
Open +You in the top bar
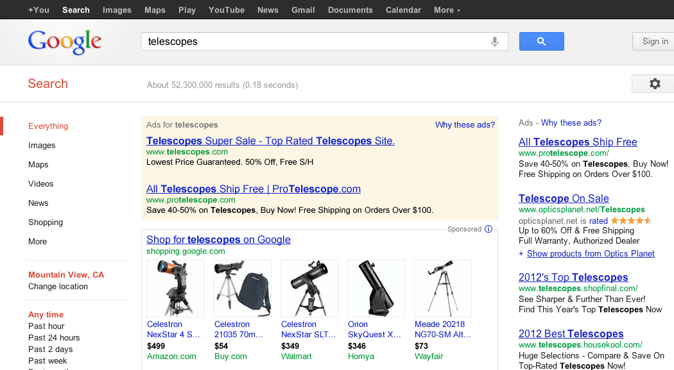(39, 10)
